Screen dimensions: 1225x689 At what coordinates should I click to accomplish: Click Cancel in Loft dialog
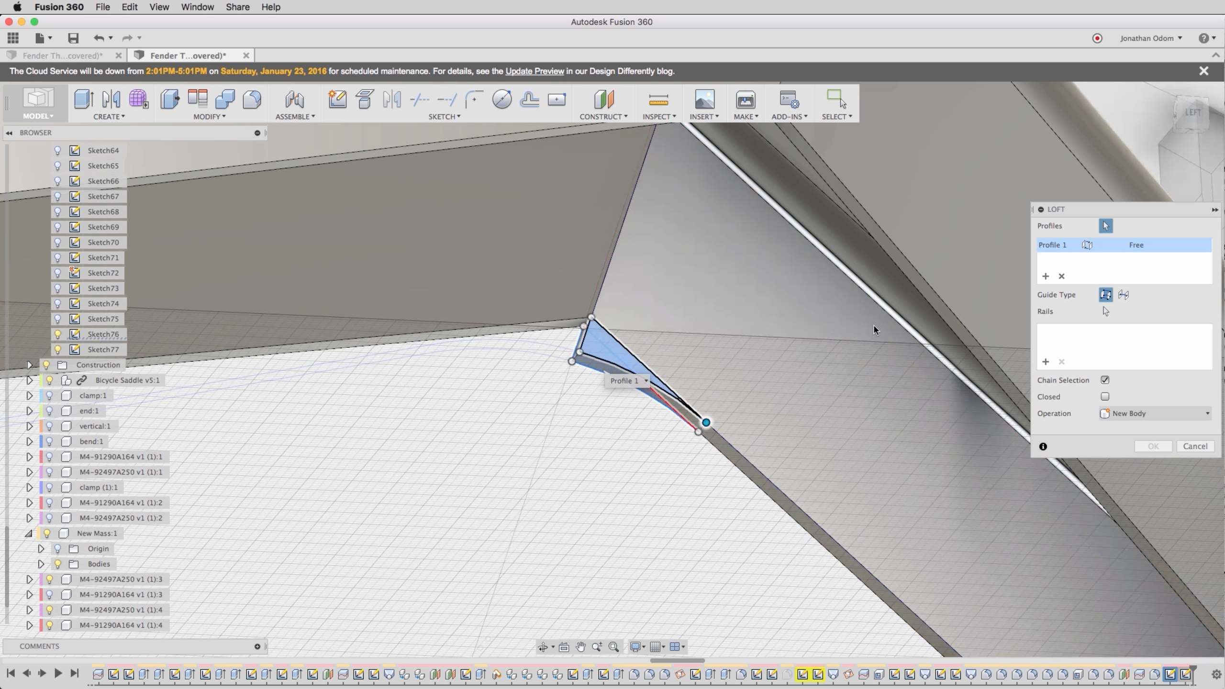click(1195, 446)
